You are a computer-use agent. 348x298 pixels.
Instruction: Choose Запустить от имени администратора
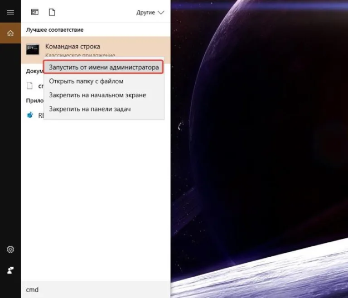pos(104,67)
